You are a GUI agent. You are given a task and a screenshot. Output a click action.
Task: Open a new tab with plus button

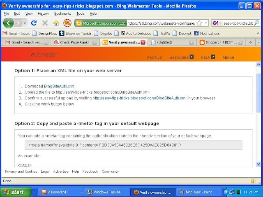tap(250, 42)
